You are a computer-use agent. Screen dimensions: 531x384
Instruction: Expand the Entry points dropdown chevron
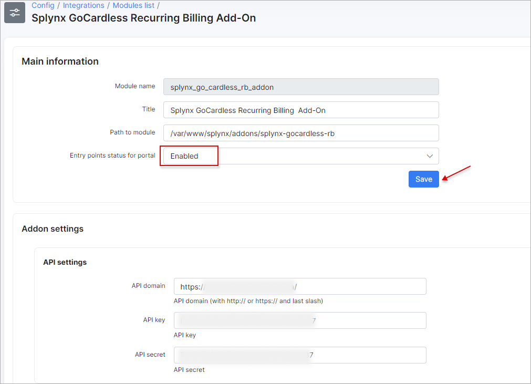pyautogui.click(x=430, y=156)
